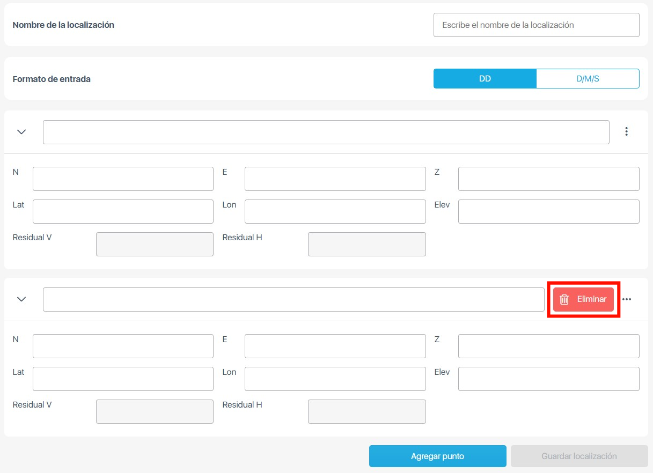
Task: Click the Elev field of second point
Action: 548,379
